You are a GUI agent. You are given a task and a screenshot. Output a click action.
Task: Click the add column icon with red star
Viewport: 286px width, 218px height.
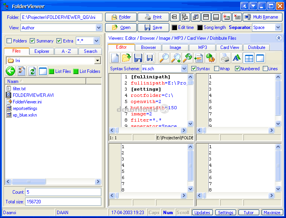(226, 17)
